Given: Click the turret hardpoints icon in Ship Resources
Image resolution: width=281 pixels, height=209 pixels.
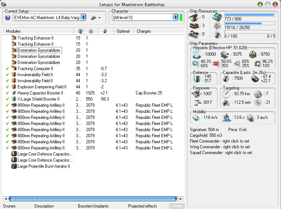Looking at the screenshot, I should [x=194, y=17].
